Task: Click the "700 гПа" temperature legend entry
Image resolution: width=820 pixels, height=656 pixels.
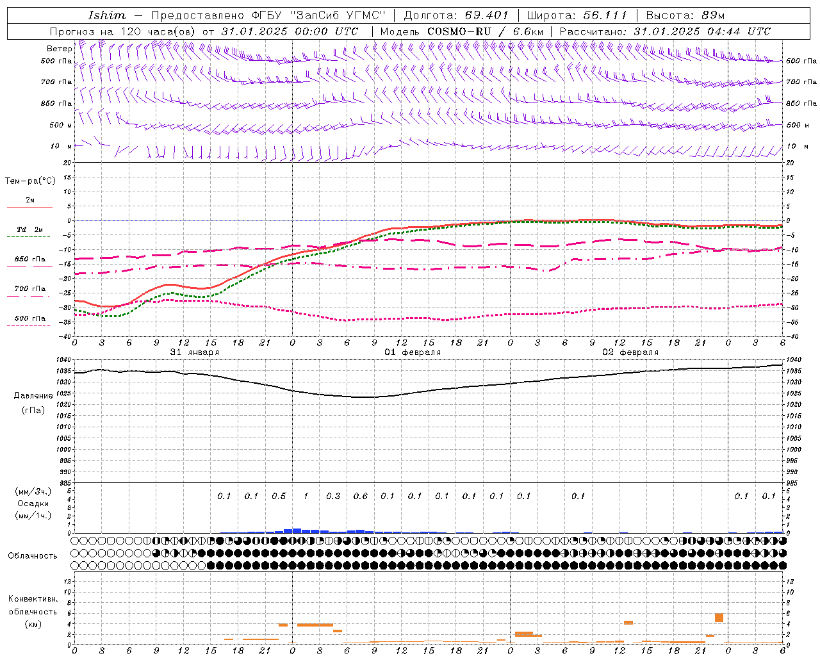Action: [29, 289]
